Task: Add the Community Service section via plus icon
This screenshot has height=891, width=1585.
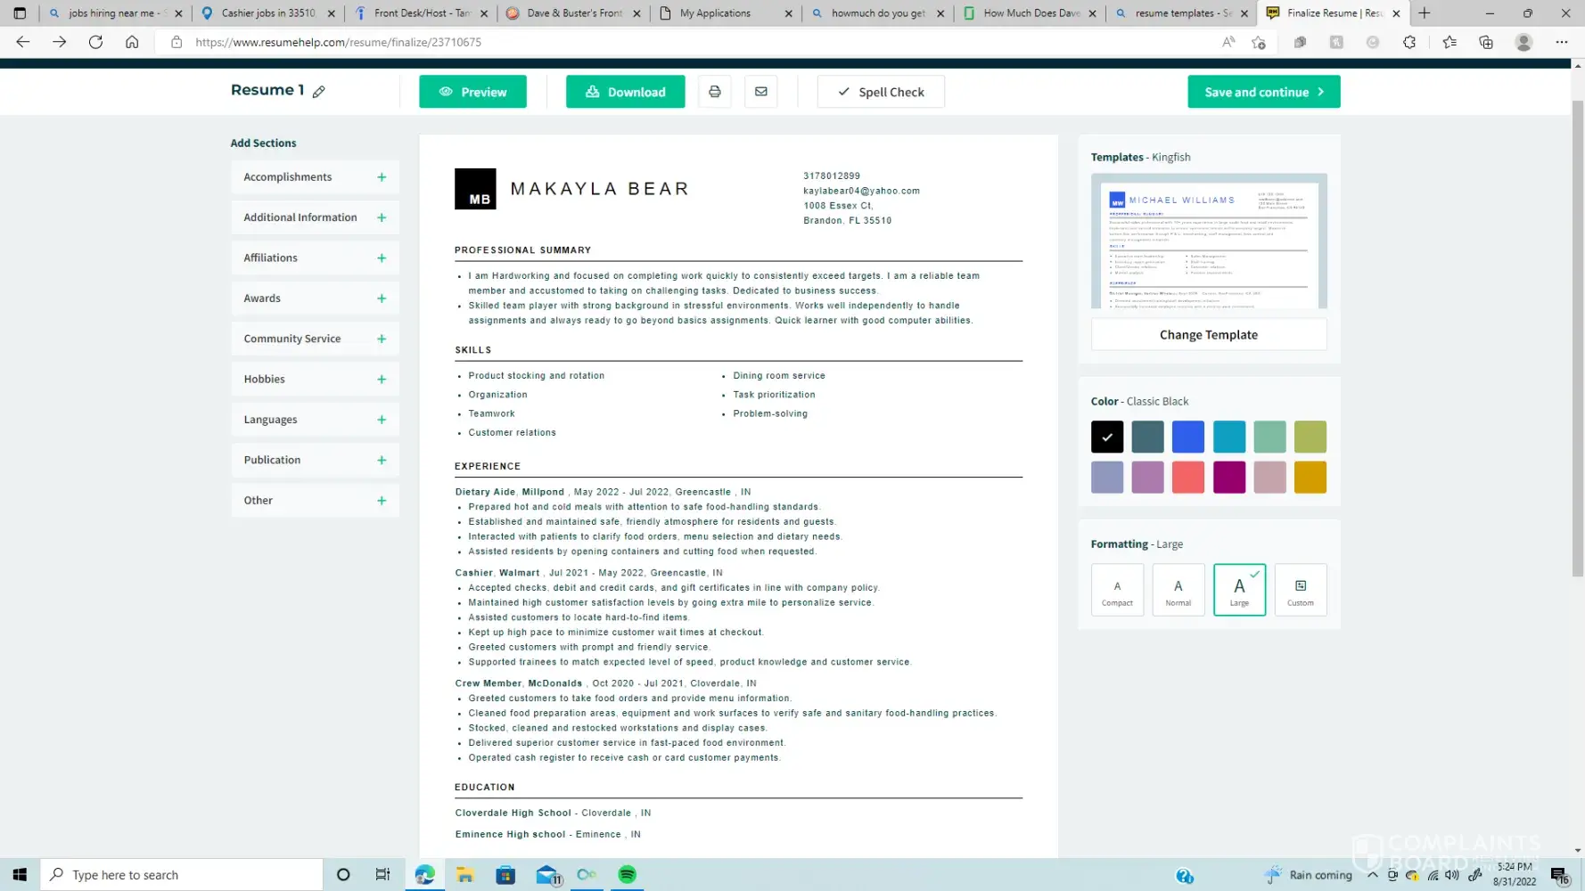Action: [x=382, y=339]
